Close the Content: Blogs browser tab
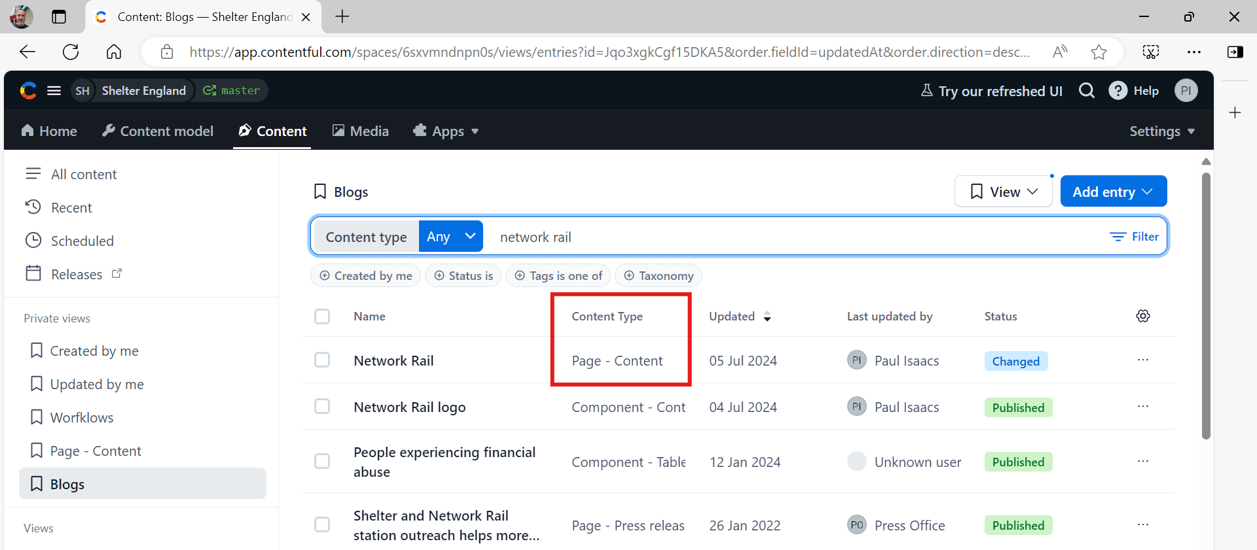1257x550 pixels. [x=306, y=17]
